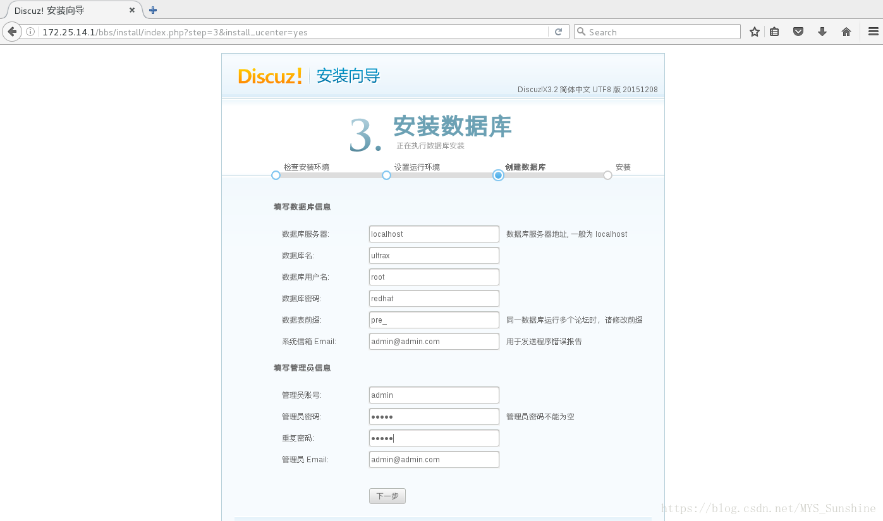
Task: Click the 管理员账号: label
Action: 301,395
